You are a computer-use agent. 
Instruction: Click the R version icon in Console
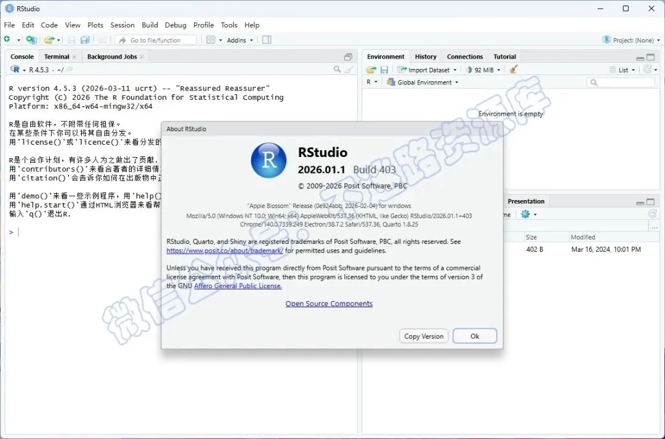15,70
